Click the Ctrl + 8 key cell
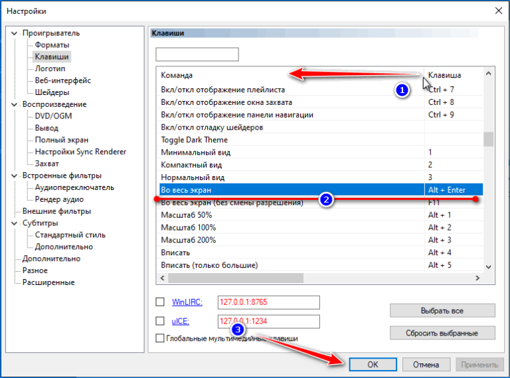The width and height of the screenshot is (510, 378). point(454,102)
